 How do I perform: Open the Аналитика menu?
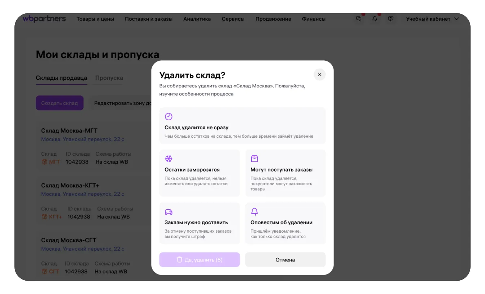[197, 19]
